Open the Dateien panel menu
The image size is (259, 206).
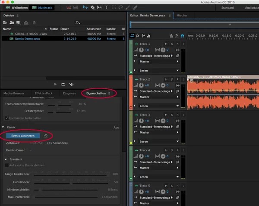click(x=17, y=16)
